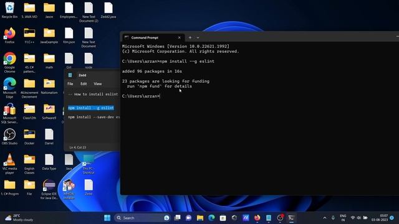Click the Bing icon in taskbar search
399x224 pixels.
(166, 218)
